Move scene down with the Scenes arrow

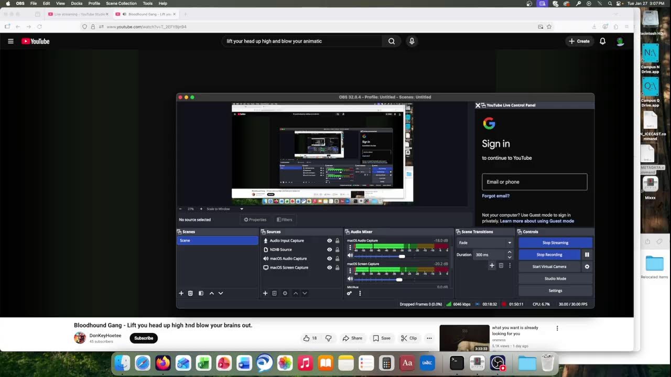[x=221, y=293]
